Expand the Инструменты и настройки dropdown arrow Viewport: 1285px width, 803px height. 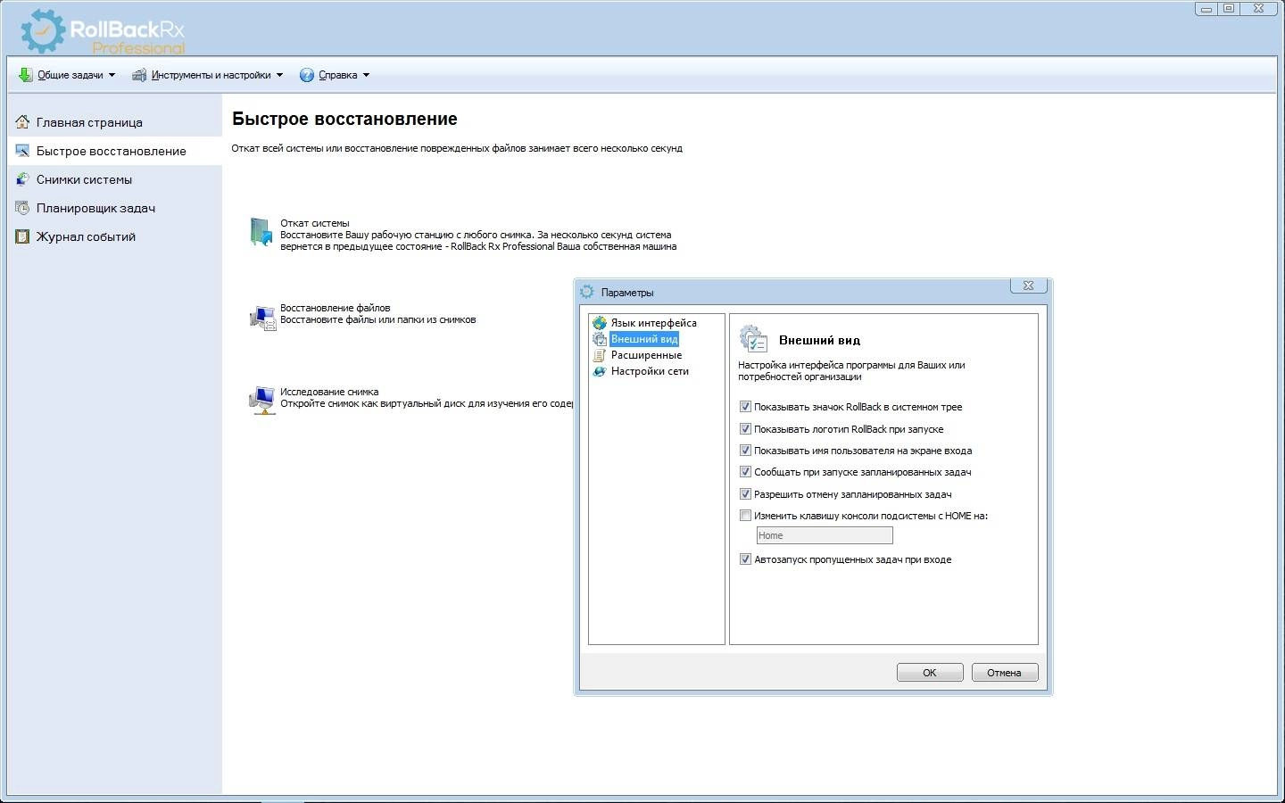point(279,75)
